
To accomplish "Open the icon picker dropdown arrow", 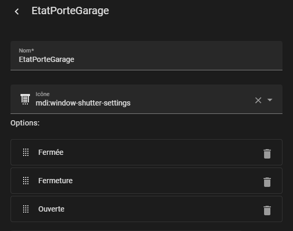I will [x=270, y=100].
